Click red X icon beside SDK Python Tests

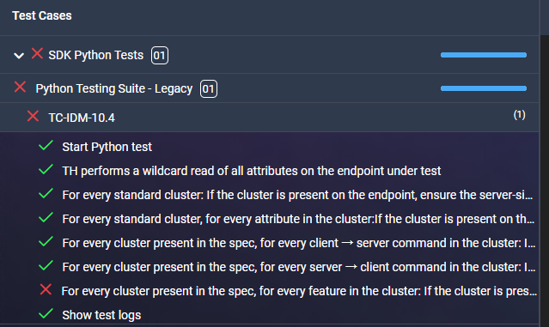point(37,53)
